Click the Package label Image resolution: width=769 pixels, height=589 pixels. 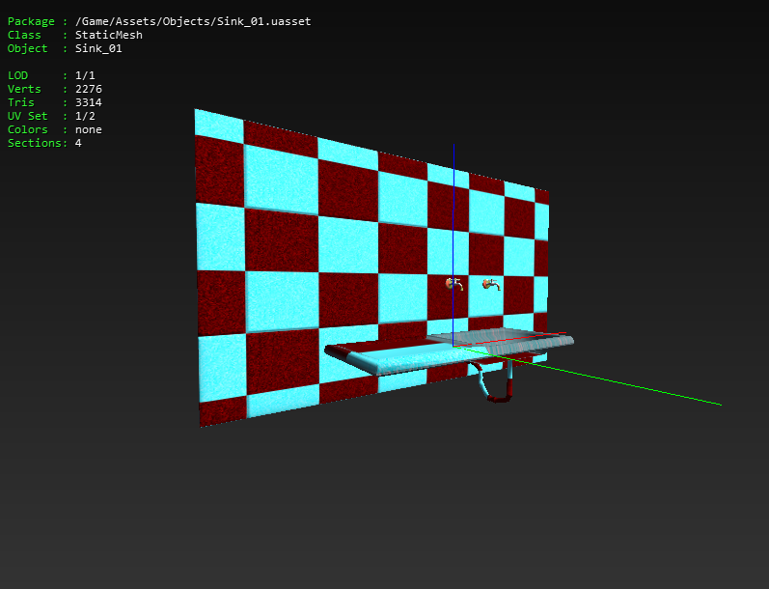coord(31,21)
